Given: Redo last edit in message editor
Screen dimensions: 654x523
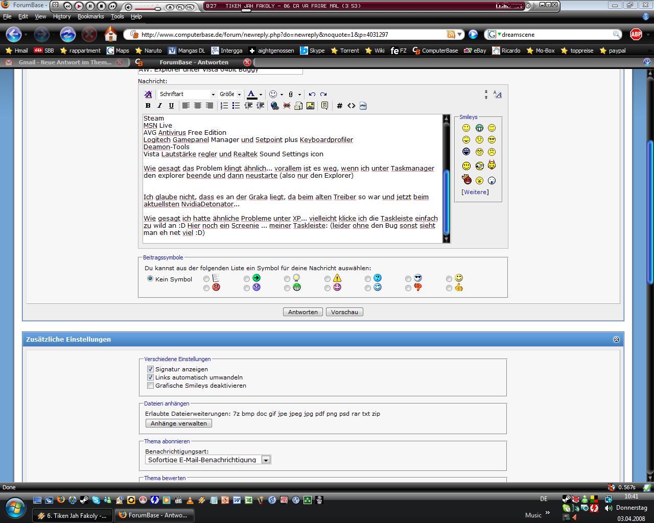Looking at the screenshot, I should pyautogui.click(x=323, y=94).
